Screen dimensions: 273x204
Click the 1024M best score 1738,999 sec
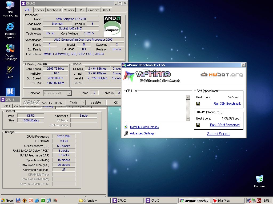(231, 118)
